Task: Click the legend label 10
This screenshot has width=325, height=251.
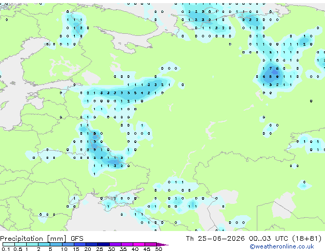Action: [64, 249]
